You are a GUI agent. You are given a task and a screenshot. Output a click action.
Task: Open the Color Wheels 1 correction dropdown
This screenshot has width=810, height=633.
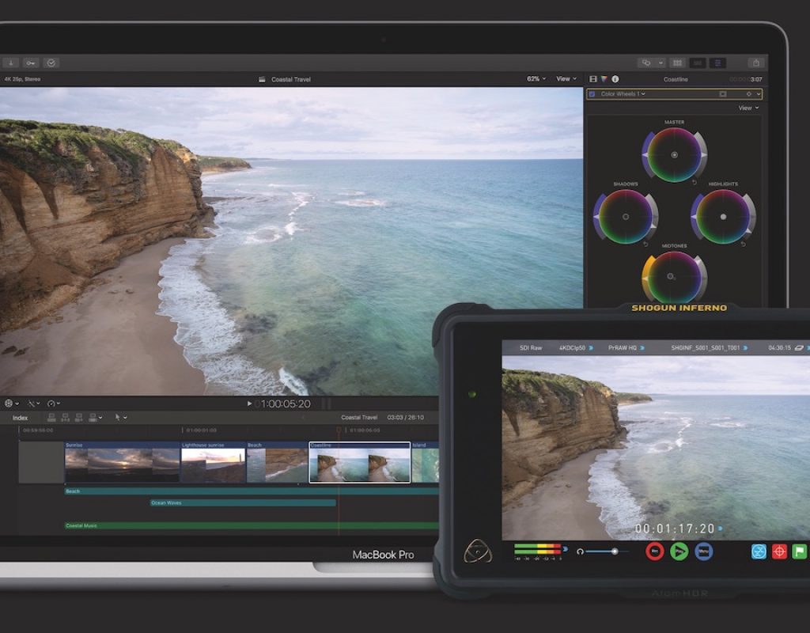[x=623, y=94]
